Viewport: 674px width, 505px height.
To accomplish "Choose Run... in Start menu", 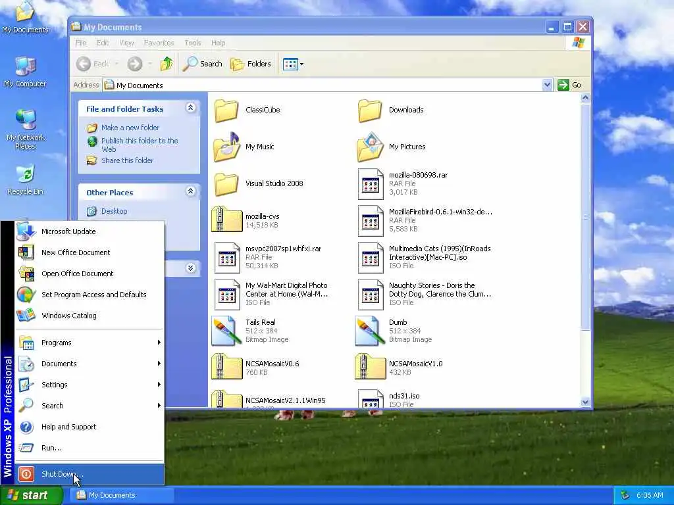I will (x=90, y=448).
